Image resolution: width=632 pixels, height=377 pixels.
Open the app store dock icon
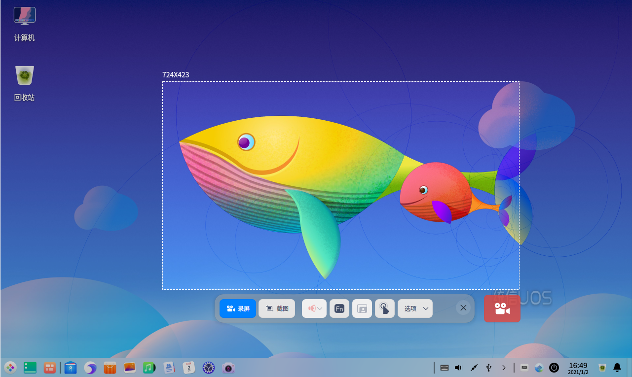(x=110, y=367)
